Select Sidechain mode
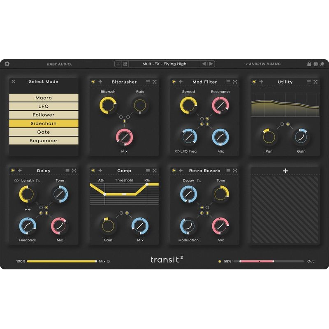The image size is (329, 329). pyautogui.click(x=44, y=123)
